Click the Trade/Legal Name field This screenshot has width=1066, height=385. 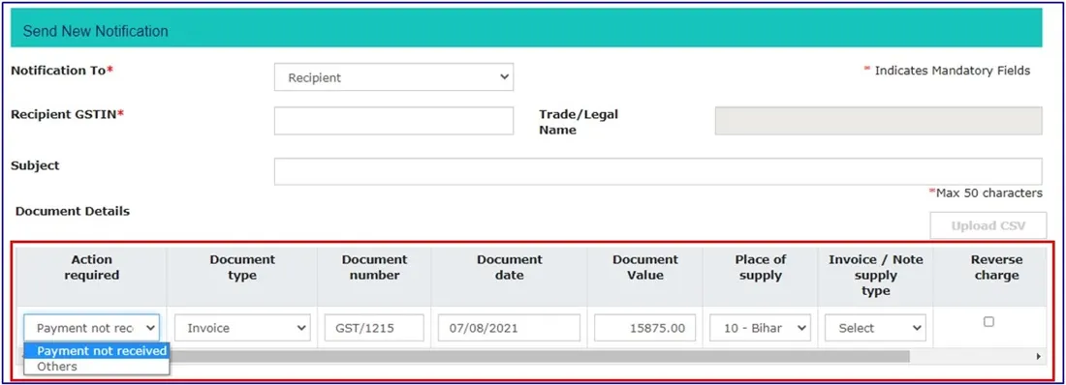pos(878,121)
